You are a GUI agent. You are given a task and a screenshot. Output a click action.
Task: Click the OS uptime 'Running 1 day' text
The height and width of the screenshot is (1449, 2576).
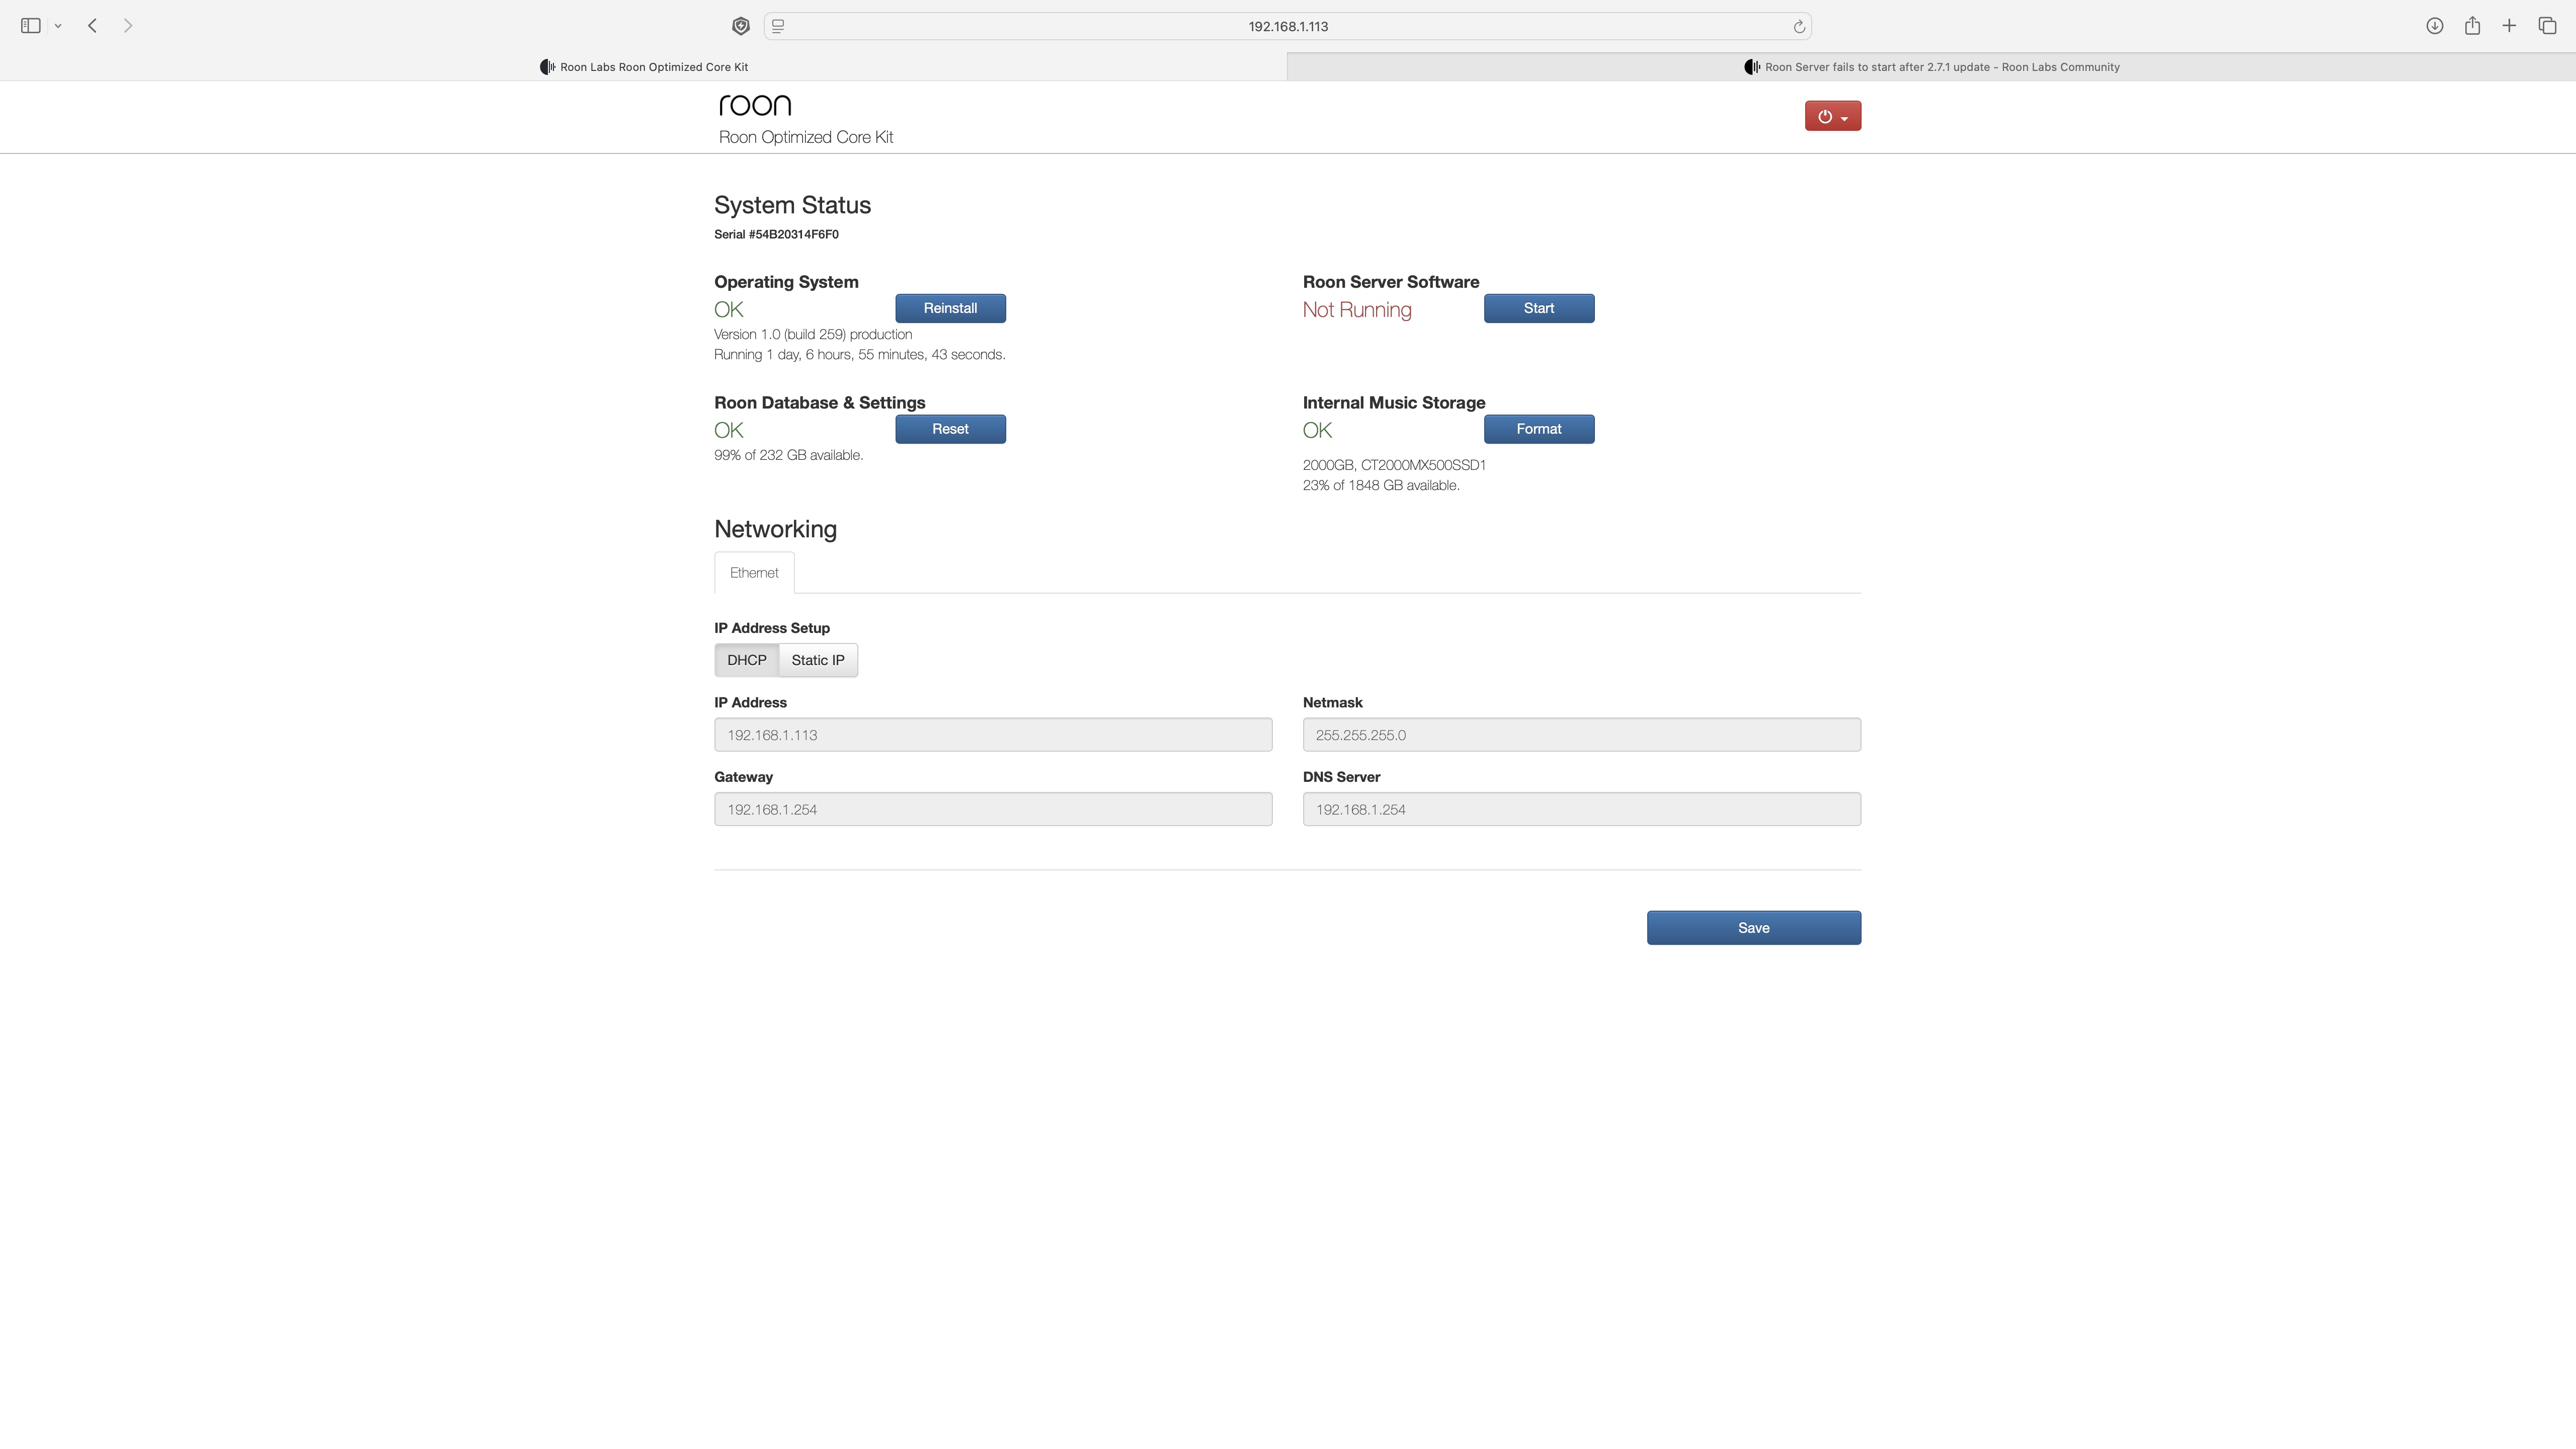pos(859,355)
